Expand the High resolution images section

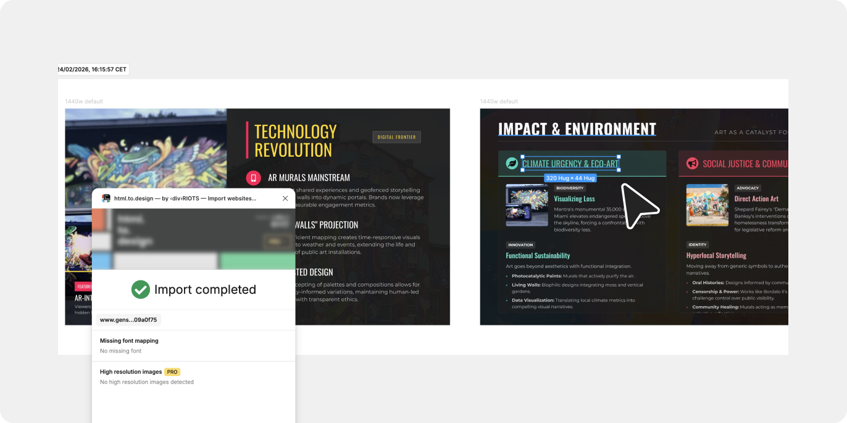(131, 372)
